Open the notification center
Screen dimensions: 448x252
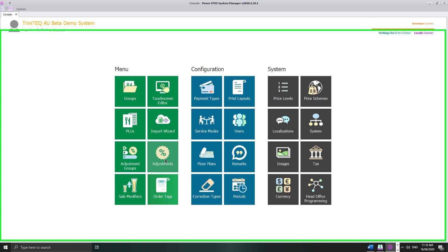[x=441, y=247]
